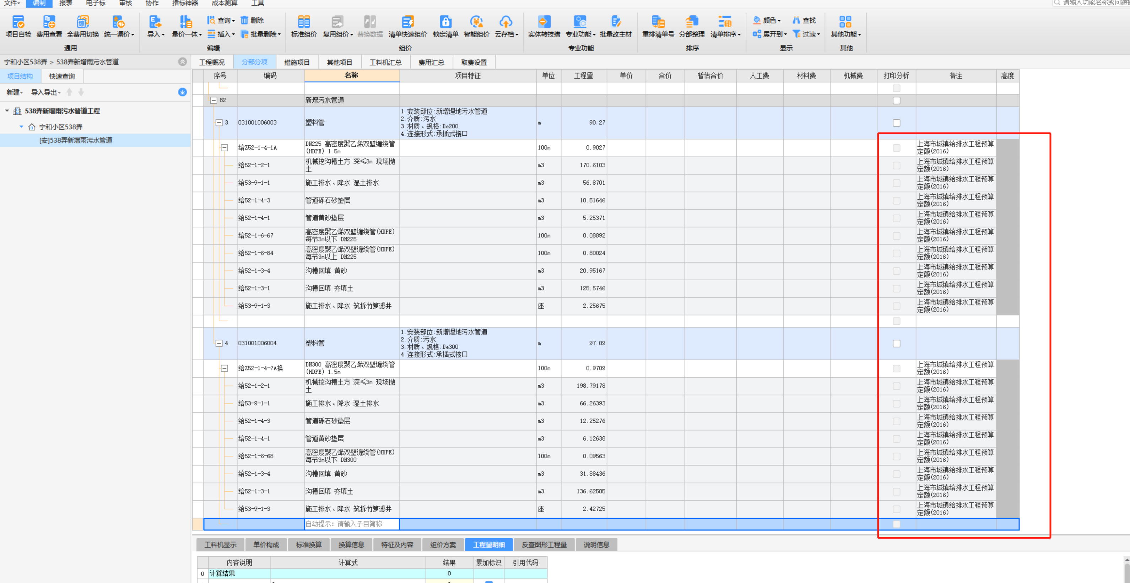Collapse the B2 新增污水管道 section
1130x583 pixels.
213,101
